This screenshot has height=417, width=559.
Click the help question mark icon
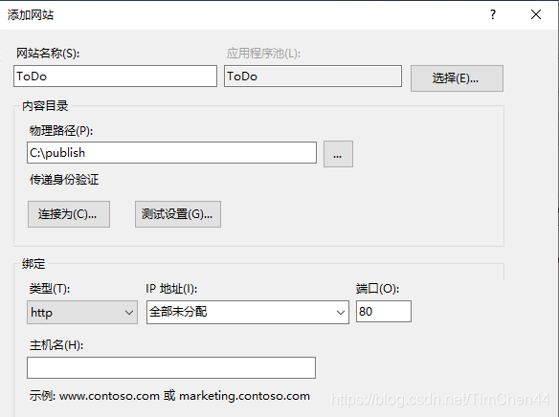(493, 14)
